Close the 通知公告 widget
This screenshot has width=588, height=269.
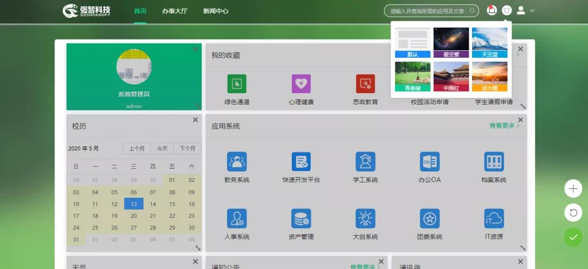tap(381, 261)
